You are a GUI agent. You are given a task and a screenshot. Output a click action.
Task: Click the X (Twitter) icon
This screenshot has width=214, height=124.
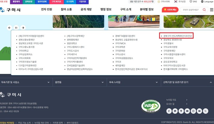tap(205, 111)
